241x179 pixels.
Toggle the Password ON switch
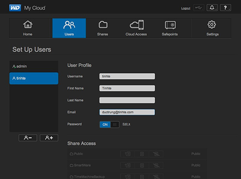[x=109, y=125]
